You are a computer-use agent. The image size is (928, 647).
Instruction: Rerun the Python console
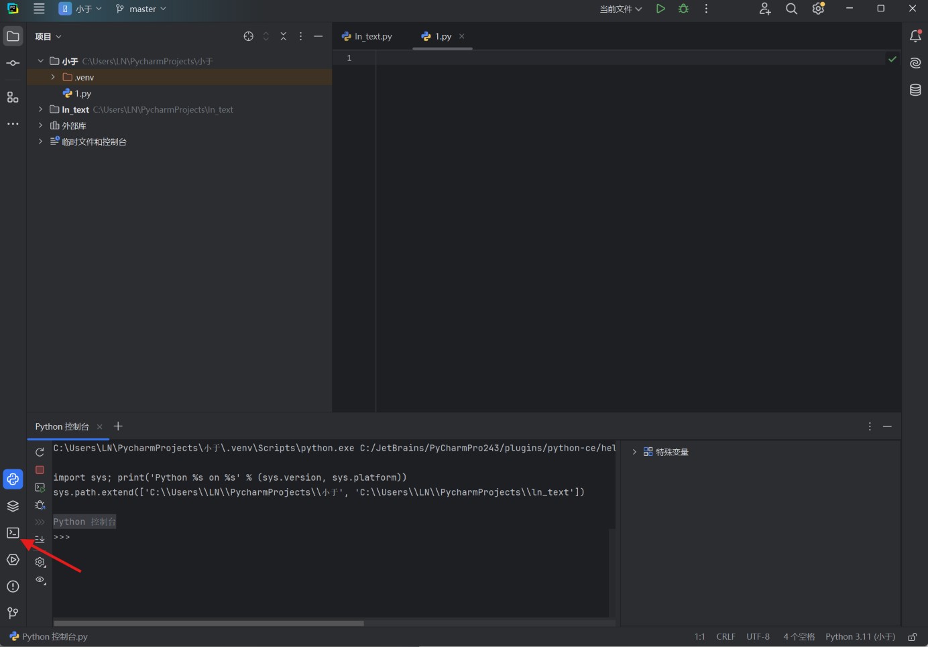[x=40, y=453]
